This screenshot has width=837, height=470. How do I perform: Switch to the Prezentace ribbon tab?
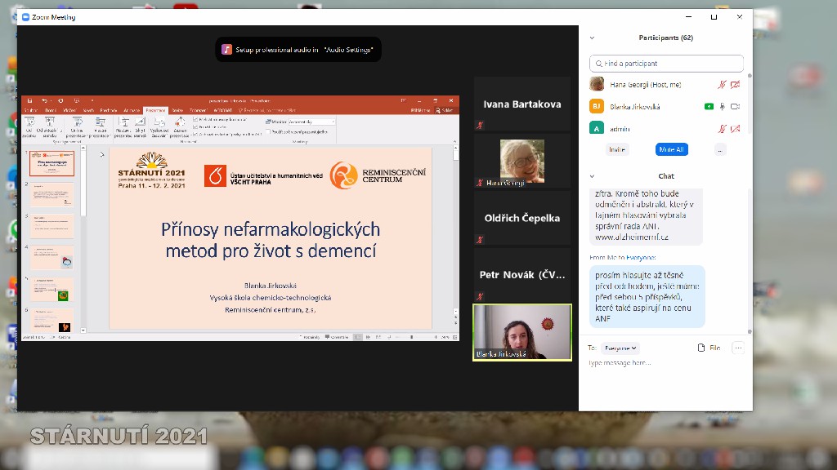click(155, 110)
